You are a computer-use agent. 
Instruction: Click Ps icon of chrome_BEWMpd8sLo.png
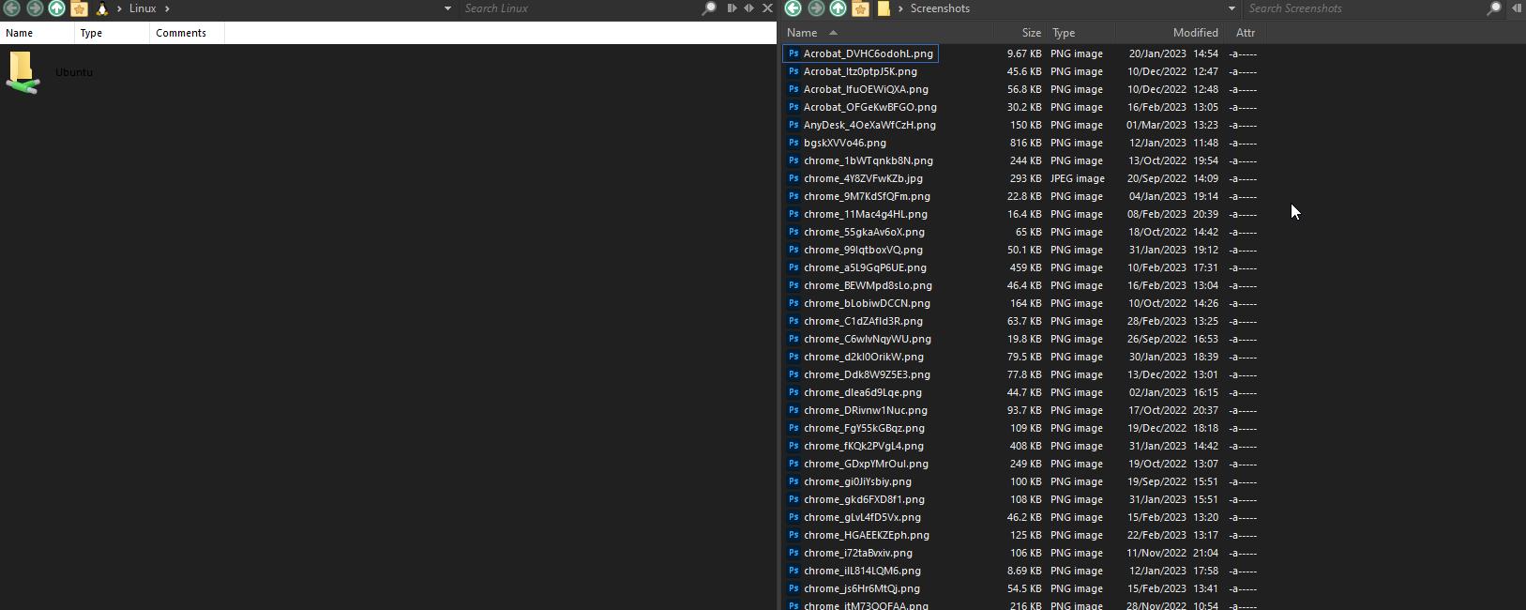pyautogui.click(x=793, y=285)
